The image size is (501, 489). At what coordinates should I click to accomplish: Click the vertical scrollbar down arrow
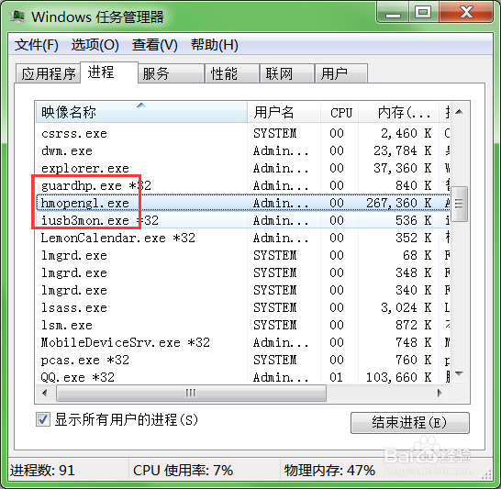click(460, 373)
